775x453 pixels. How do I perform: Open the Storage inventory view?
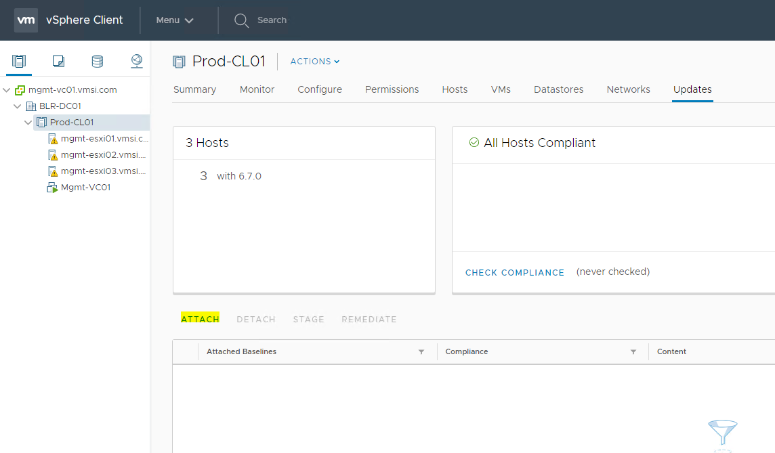tap(98, 61)
